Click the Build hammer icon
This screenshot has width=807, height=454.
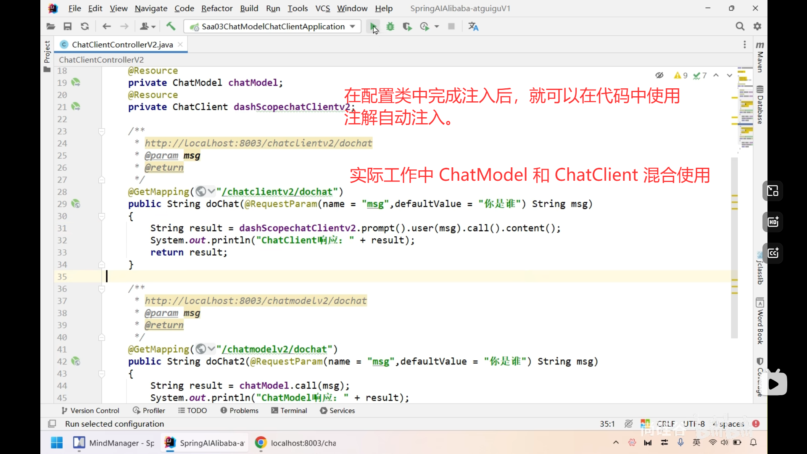[171, 26]
